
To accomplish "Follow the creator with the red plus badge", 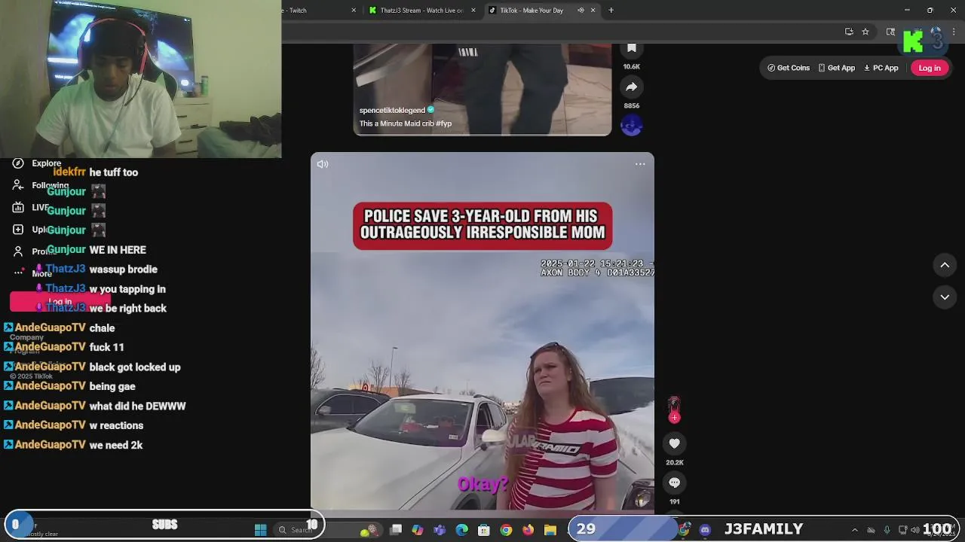I will [x=674, y=417].
